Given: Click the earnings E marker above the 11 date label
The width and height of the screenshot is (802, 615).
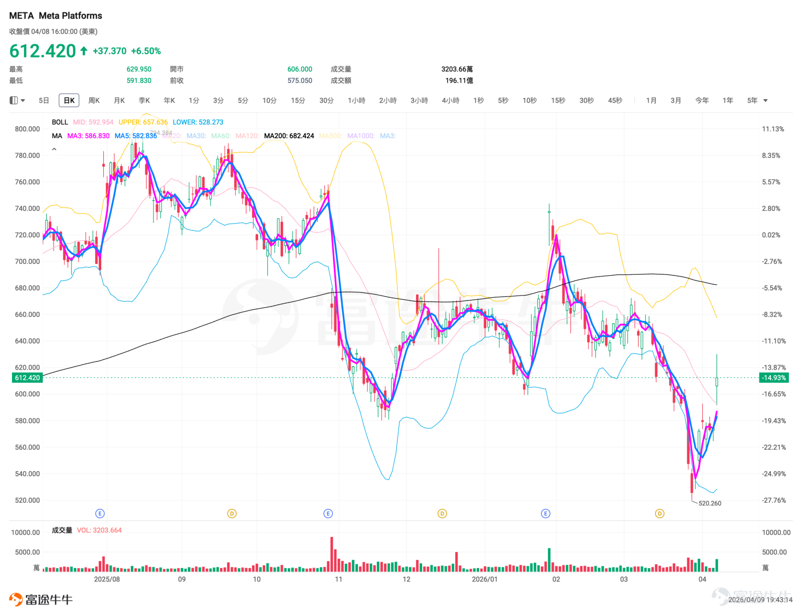Looking at the screenshot, I should (328, 513).
